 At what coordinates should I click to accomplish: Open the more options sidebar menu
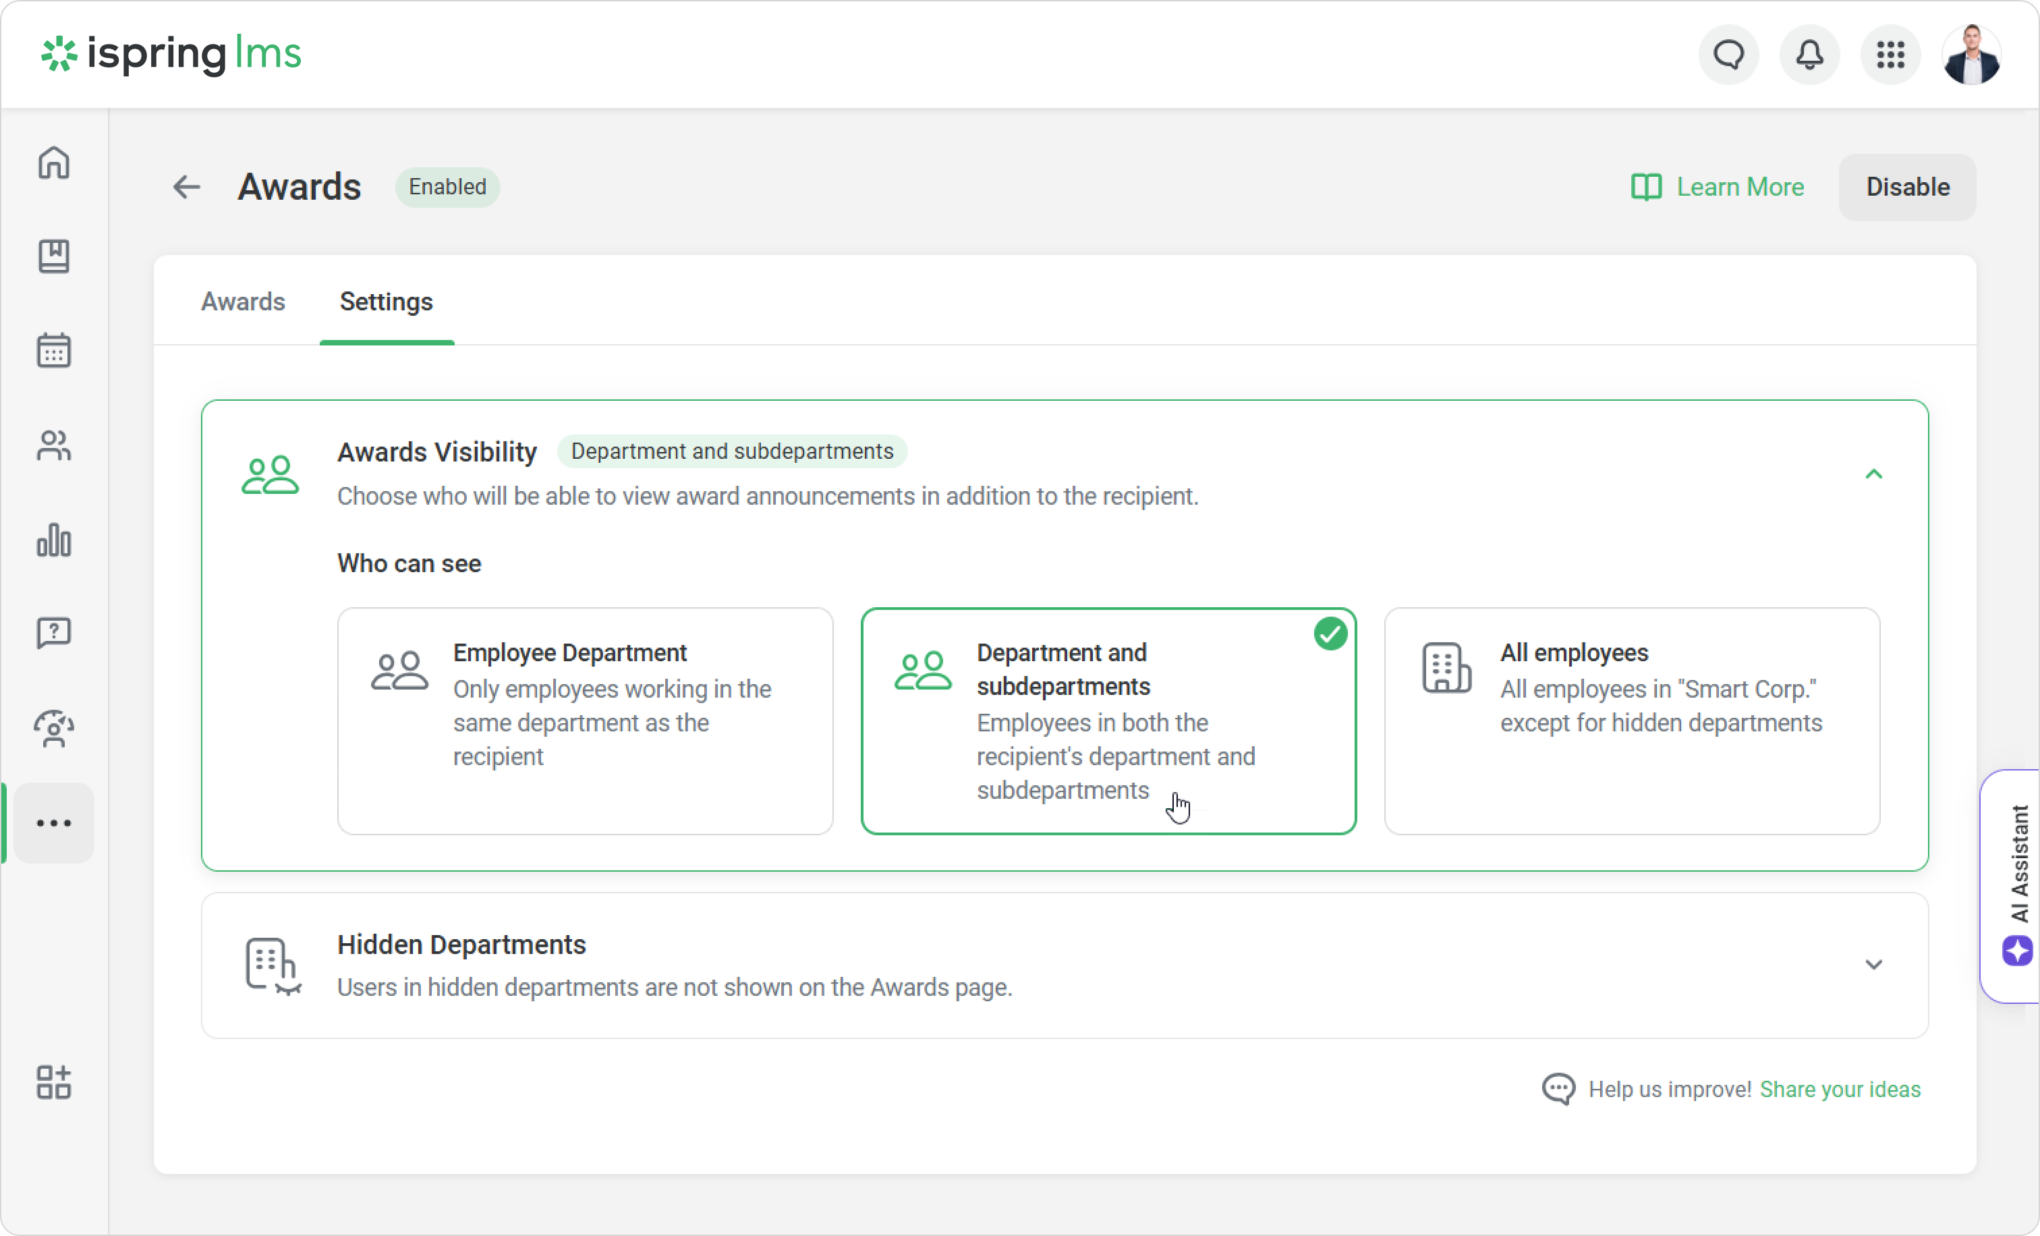pyautogui.click(x=54, y=823)
